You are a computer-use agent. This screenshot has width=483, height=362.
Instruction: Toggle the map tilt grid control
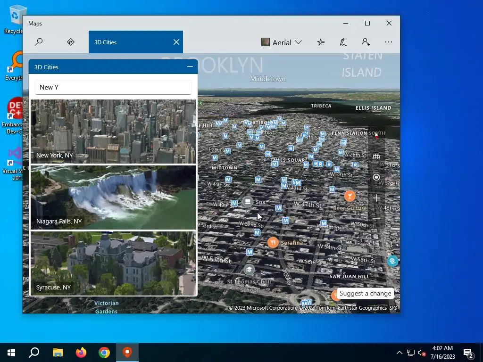376,156
